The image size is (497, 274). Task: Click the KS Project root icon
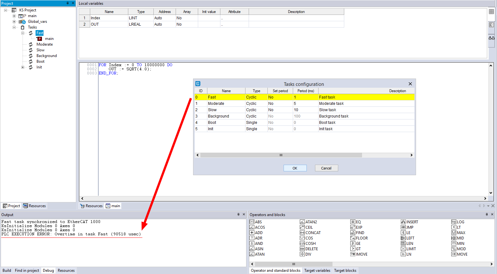click(14, 10)
